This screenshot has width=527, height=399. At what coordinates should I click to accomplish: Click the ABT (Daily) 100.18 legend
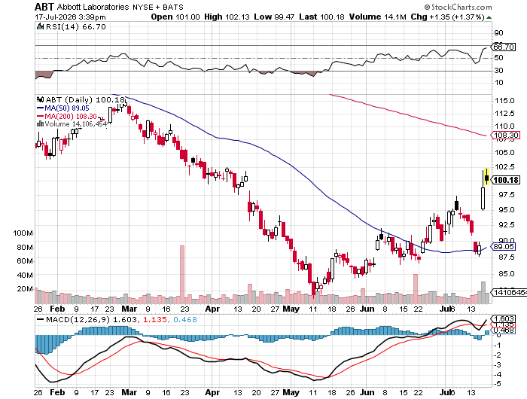click(x=85, y=99)
